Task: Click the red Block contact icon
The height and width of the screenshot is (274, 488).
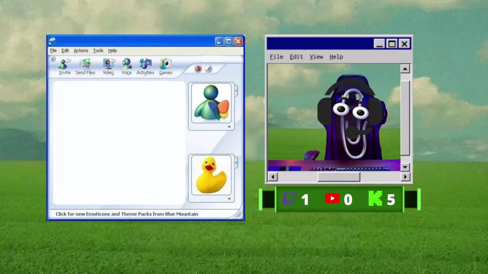Action: point(198,68)
